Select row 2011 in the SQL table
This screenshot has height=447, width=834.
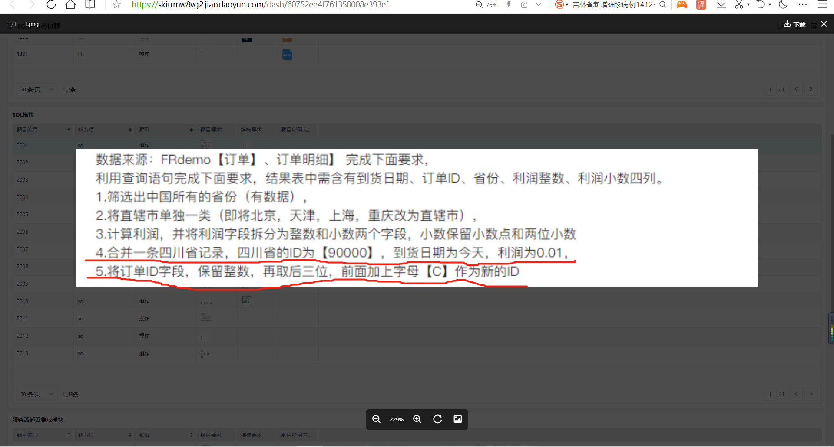417,319
